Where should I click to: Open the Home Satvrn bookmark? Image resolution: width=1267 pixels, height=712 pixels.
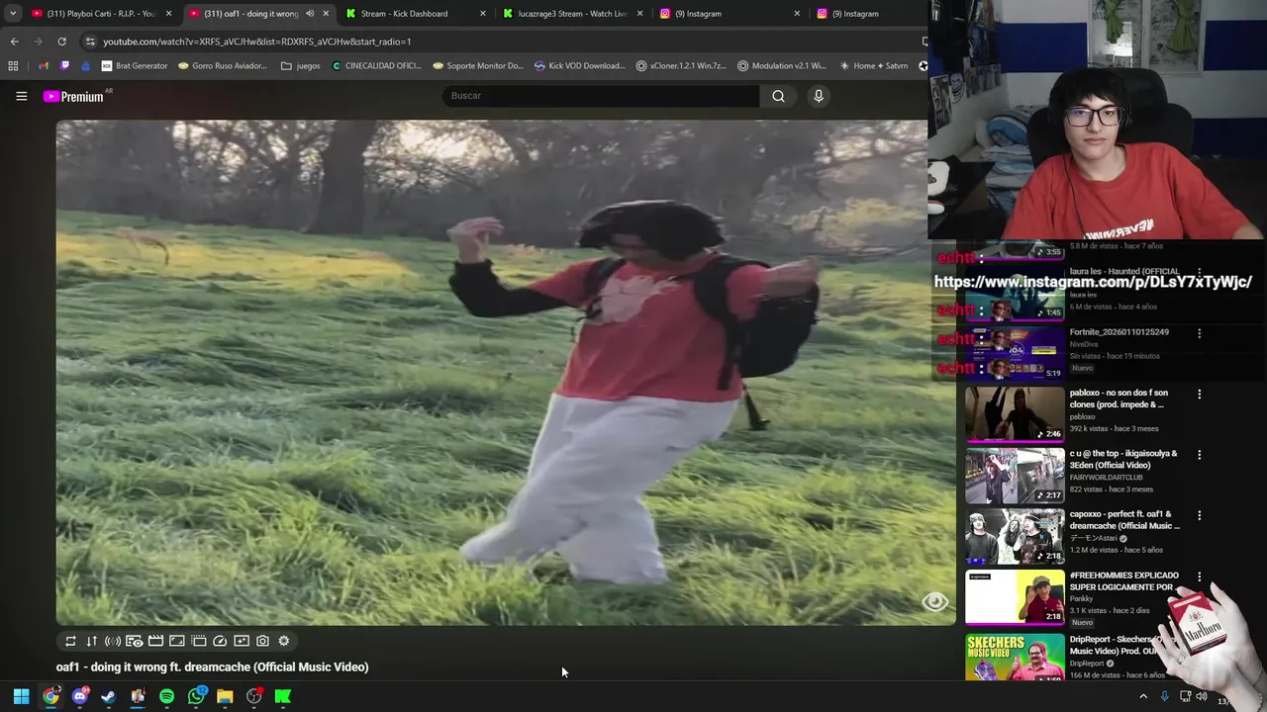point(873,66)
